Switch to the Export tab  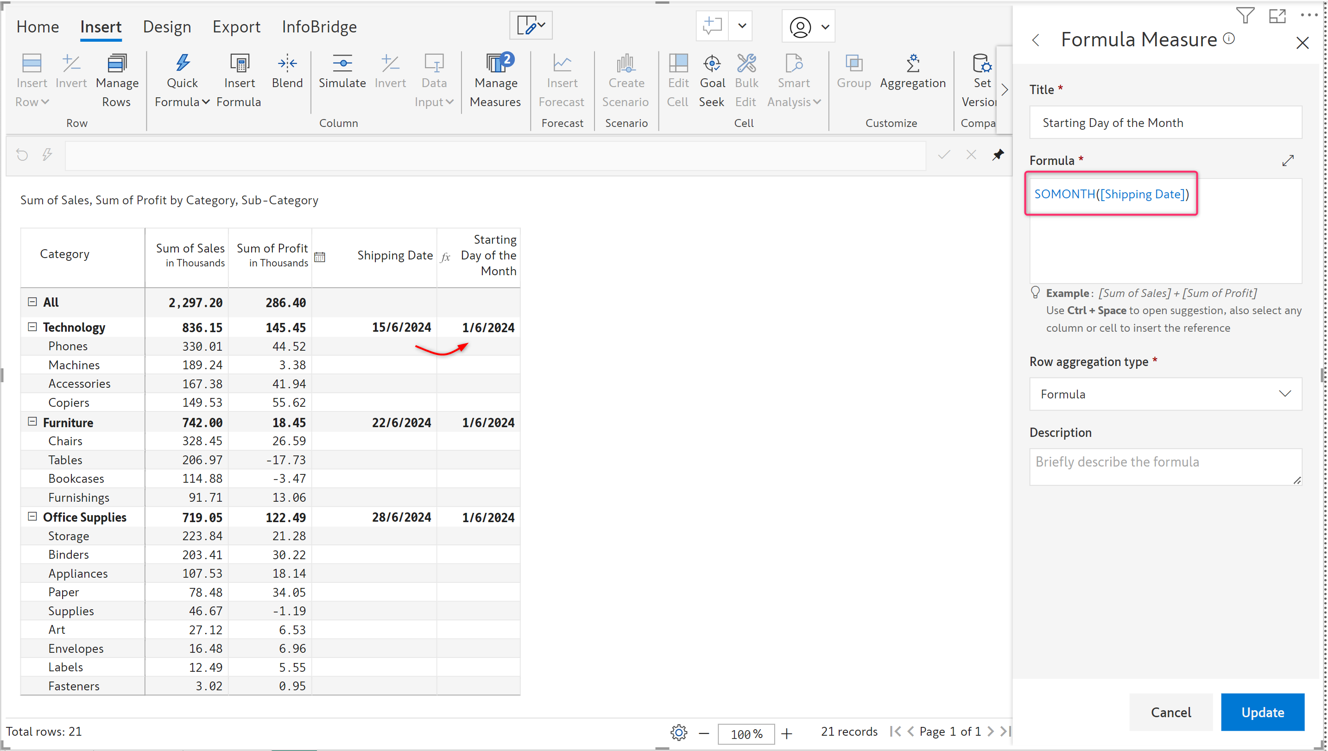point(236,27)
